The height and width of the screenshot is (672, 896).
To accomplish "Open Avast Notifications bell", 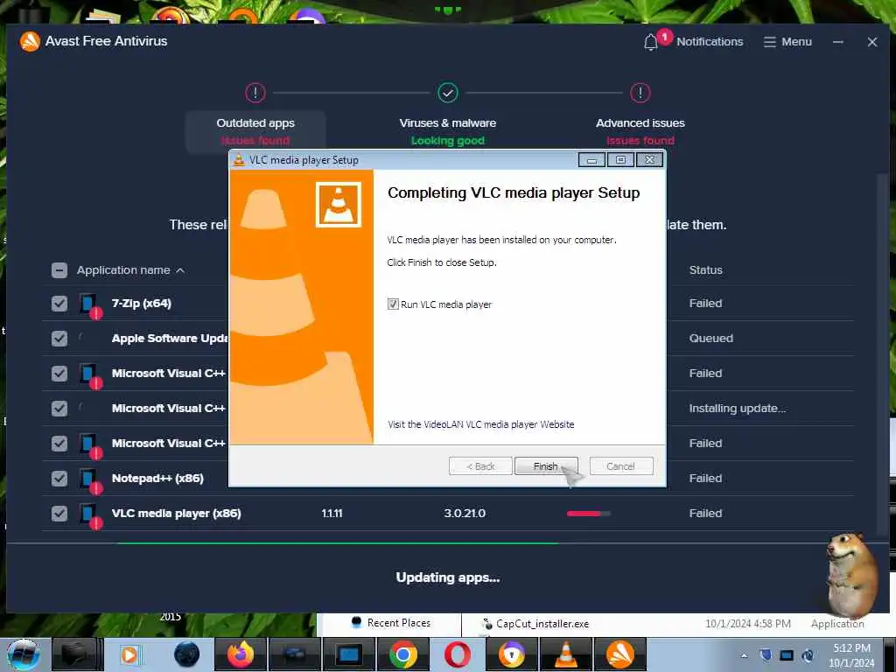I will point(651,42).
